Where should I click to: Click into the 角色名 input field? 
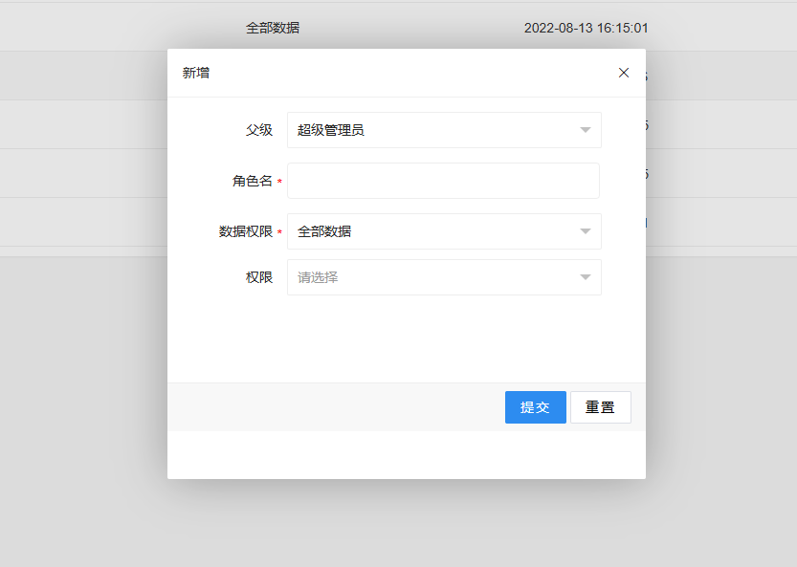pos(443,181)
